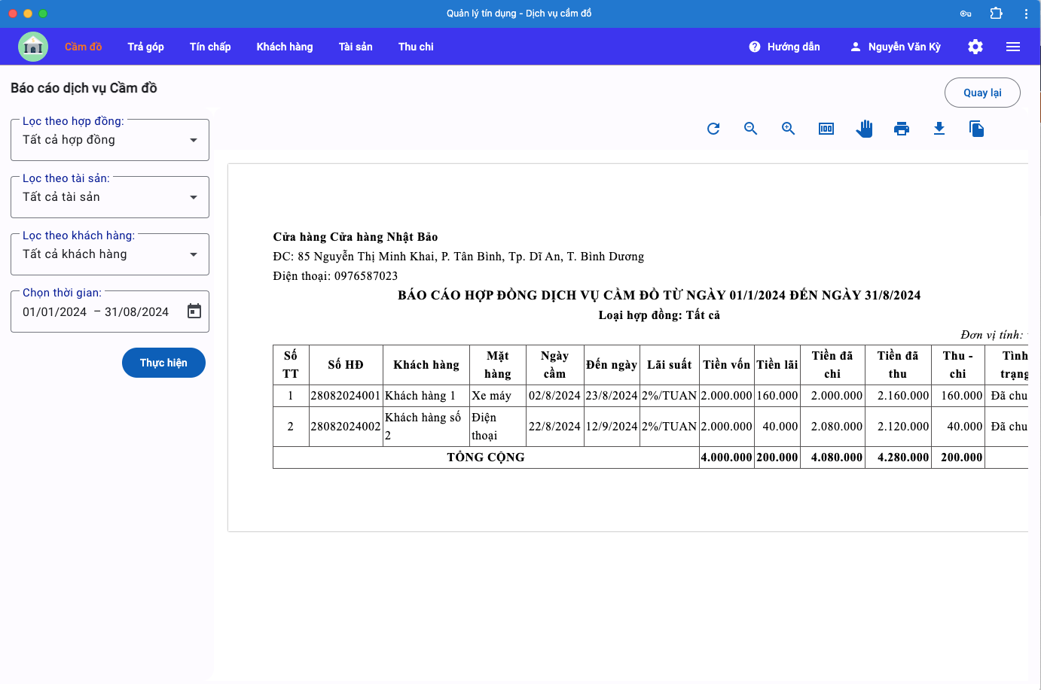Open the Trả góp menu
Viewport: 1041px width, 690px height.
click(146, 47)
